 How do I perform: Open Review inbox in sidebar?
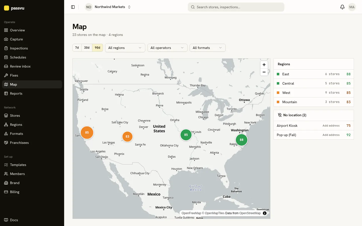(32, 66)
